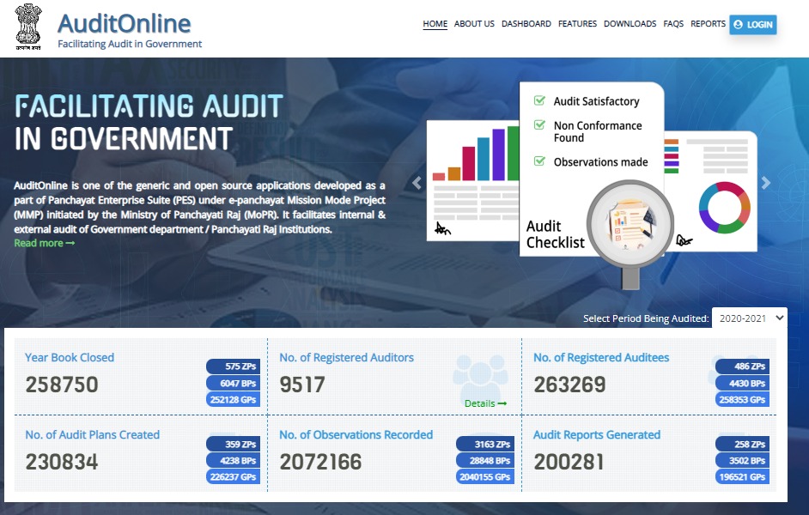This screenshot has height=515, width=809.
Task: Click the Observations made checkmark
Action: pyautogui.click(x=539, y=161)
